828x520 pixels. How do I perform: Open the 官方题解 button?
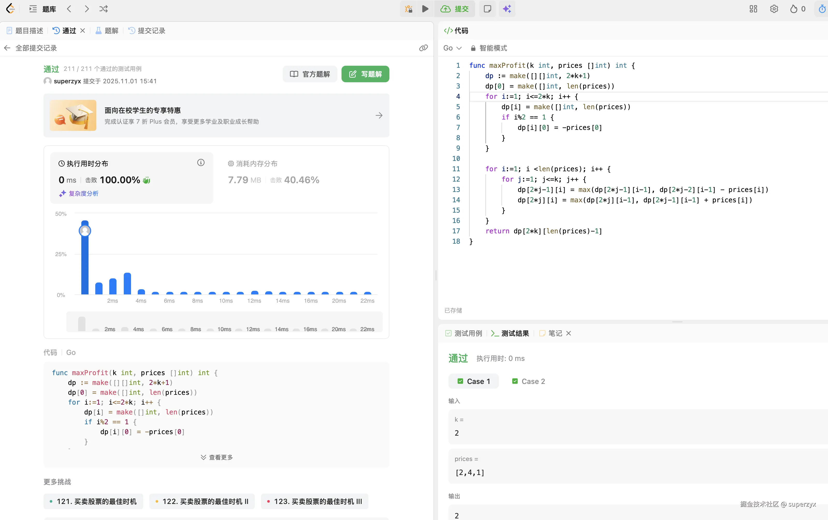[310, 74]
